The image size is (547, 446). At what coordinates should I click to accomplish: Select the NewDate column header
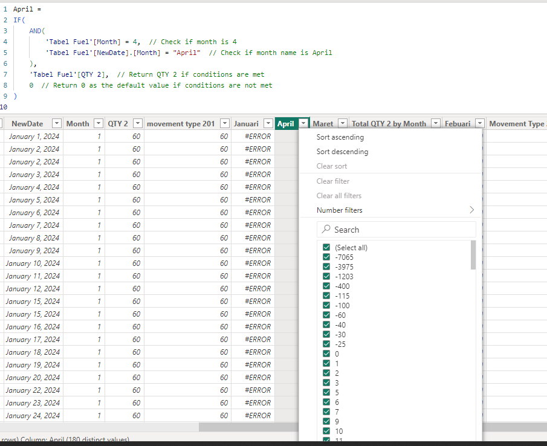(27, 124)
